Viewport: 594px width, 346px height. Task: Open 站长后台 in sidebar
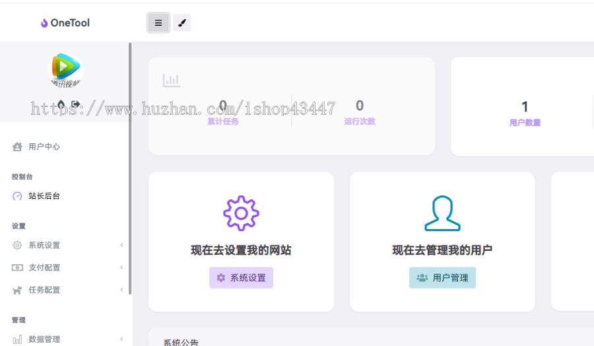click(44, 196)
